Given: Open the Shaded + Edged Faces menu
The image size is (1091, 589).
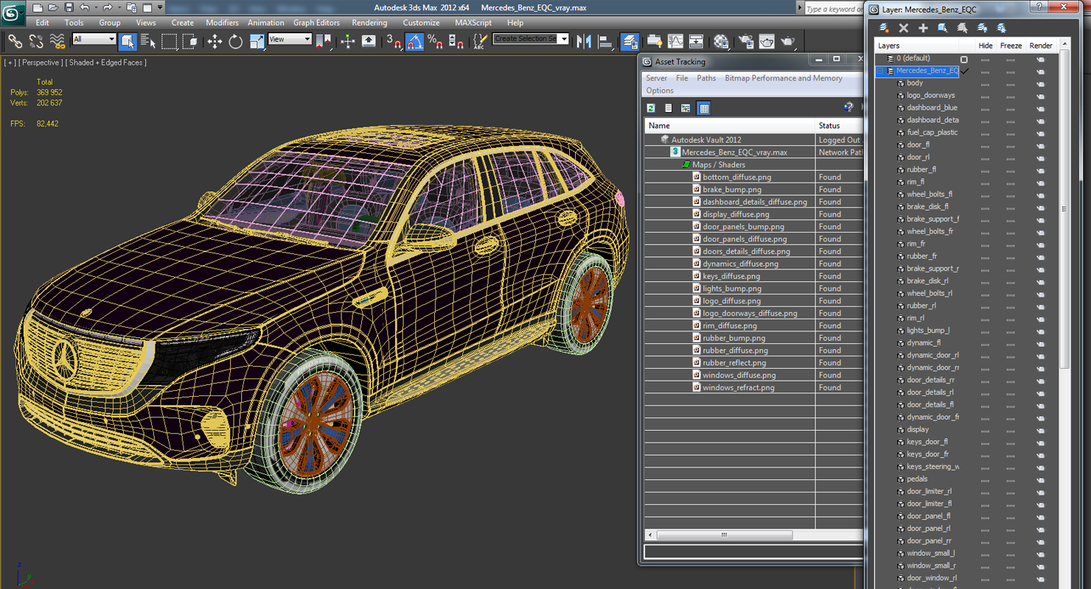Looking at the screenshot, I should pos(106,63).
